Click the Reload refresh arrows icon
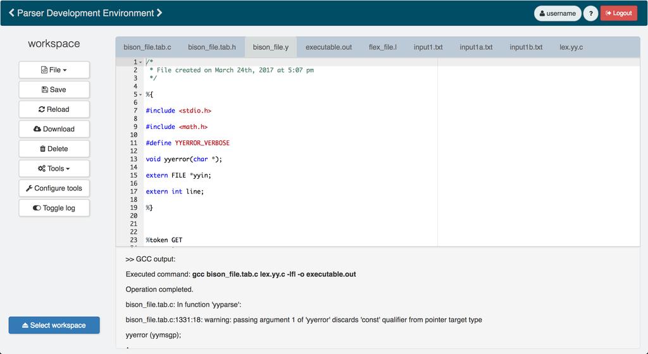 point(42,109)
